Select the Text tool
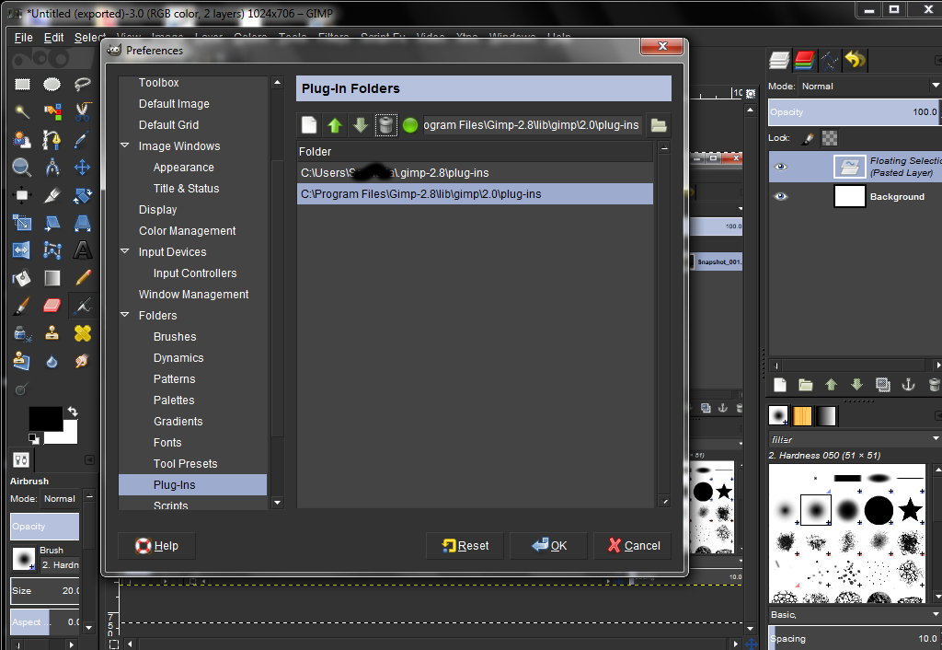The height and width of the screenshot is (650, 942). click(82, 250)
